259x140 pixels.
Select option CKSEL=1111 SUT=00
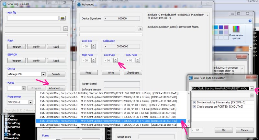coord(111,113)
